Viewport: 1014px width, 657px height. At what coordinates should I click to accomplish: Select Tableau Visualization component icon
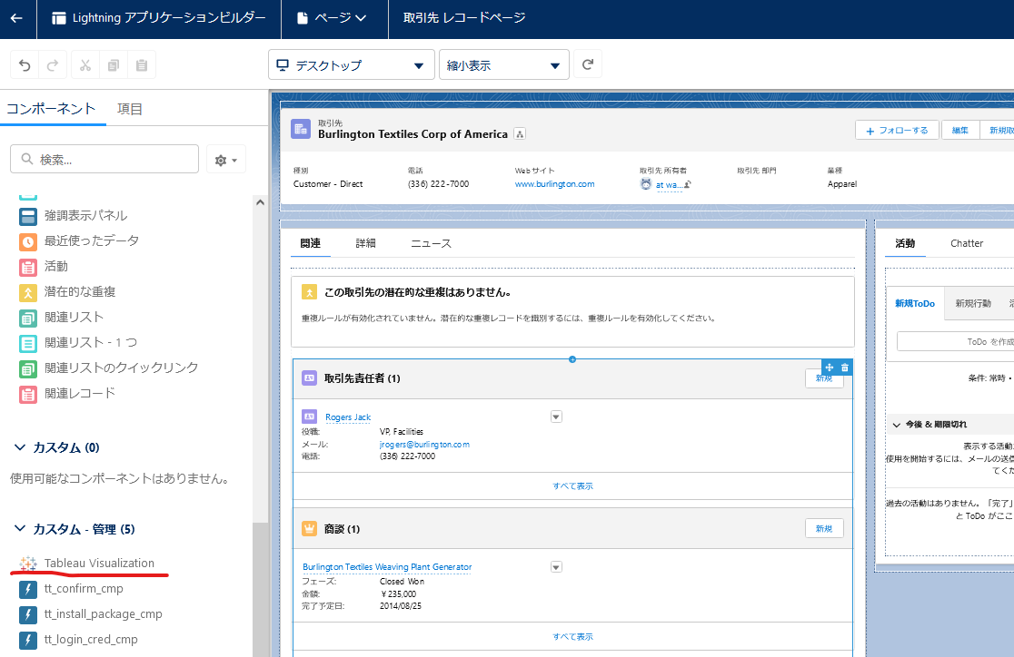pyautogui.click(x=28, y=564)
